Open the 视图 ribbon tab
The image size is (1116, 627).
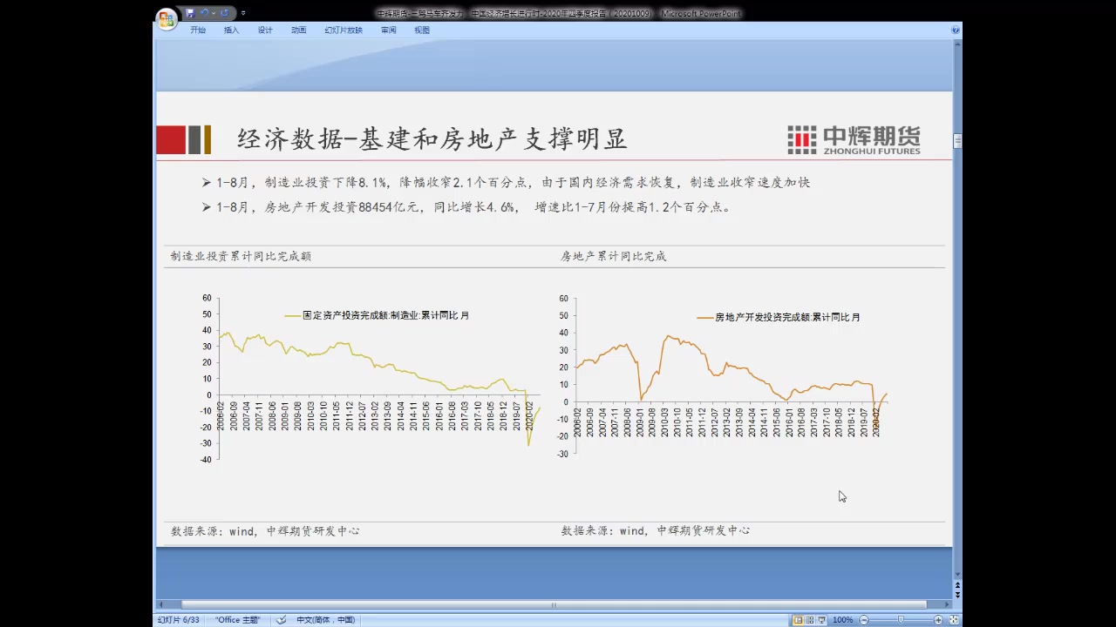click(x=422, y=30)
